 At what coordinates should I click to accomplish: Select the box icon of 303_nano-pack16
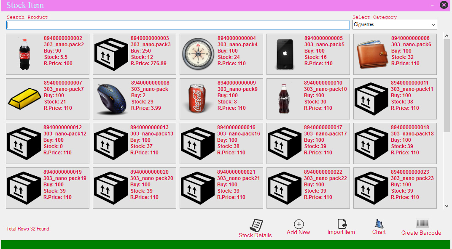pos(198,143)
